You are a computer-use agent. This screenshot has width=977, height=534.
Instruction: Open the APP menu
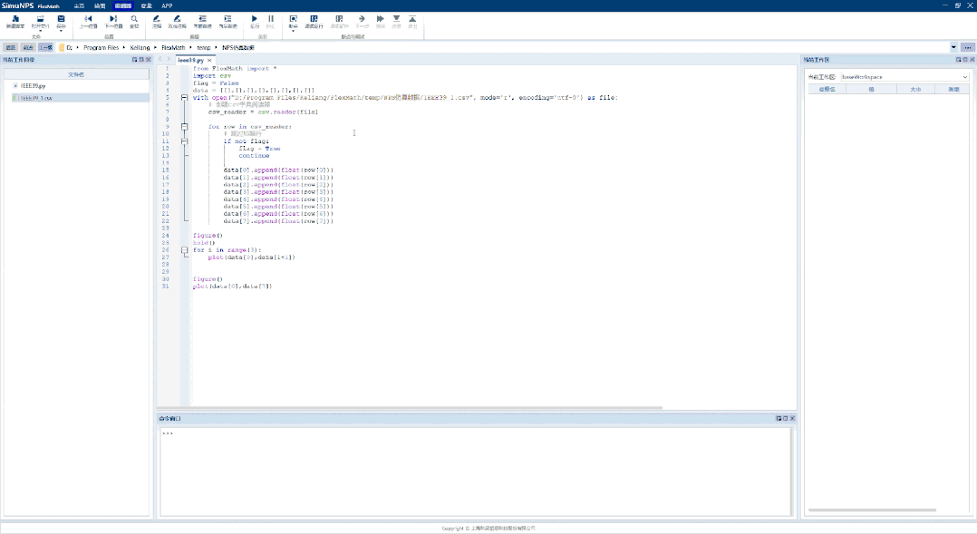tap(167, 5)
